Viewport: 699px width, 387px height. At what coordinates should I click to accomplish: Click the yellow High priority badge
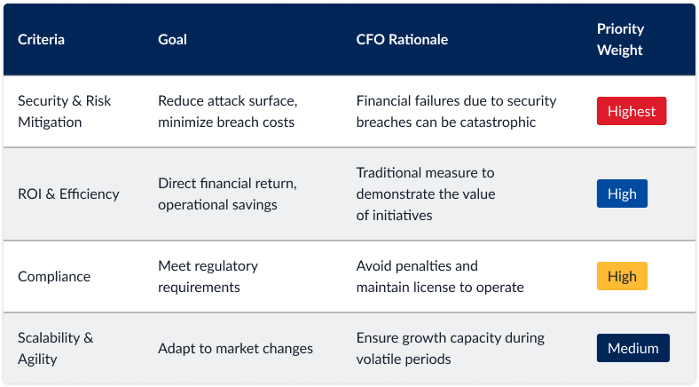tap(622, 276)
